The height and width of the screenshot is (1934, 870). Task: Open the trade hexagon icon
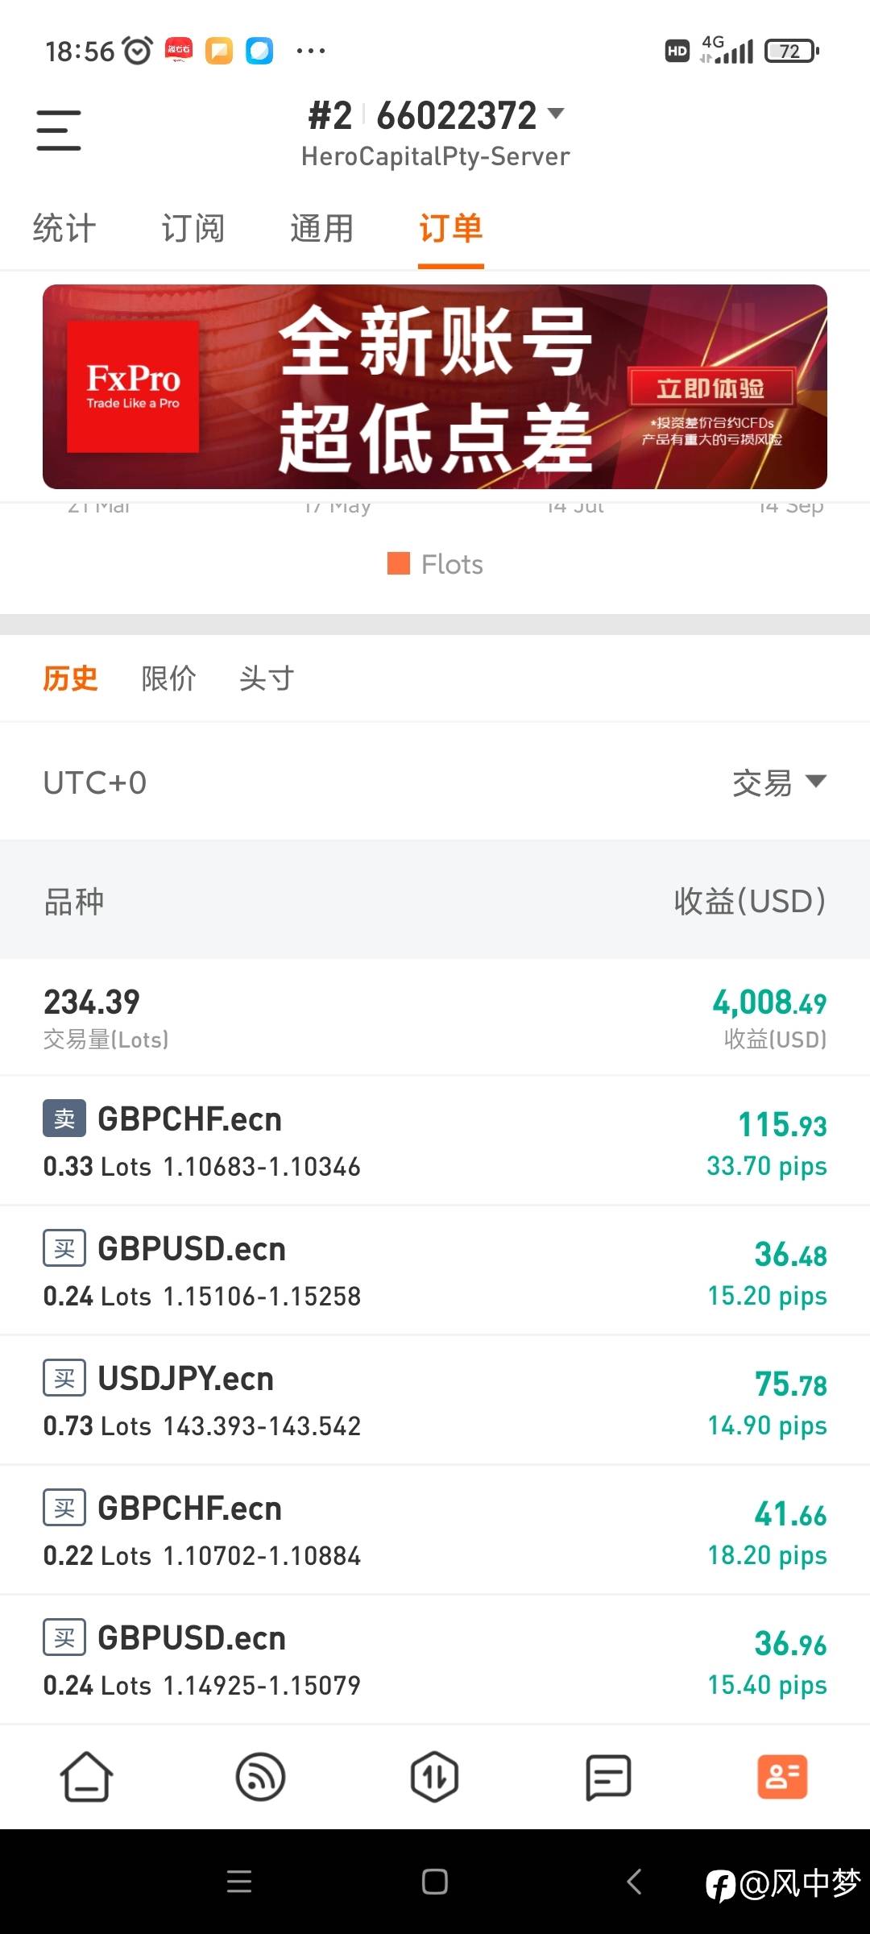[x=434, y=1777]
